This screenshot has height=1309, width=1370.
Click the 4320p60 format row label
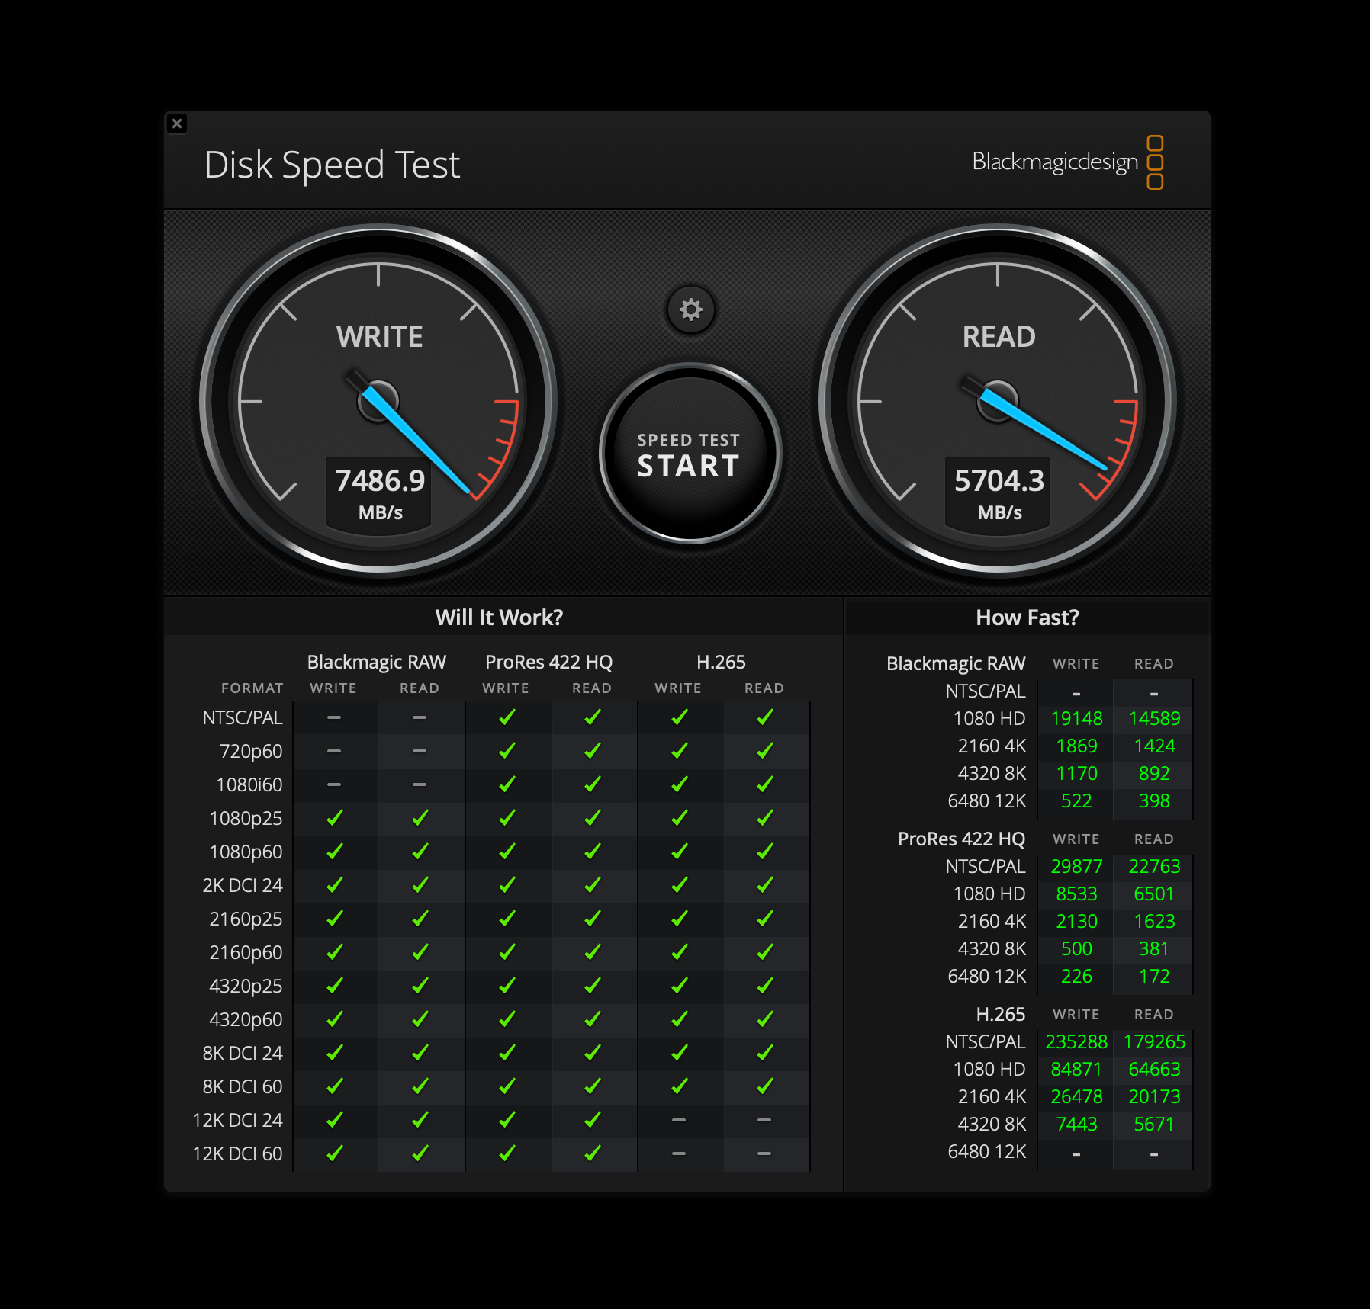(x=246, y=1019)
